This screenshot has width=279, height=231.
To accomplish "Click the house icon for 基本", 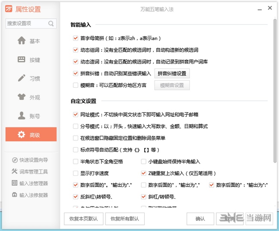I will [x=21, y=40].
